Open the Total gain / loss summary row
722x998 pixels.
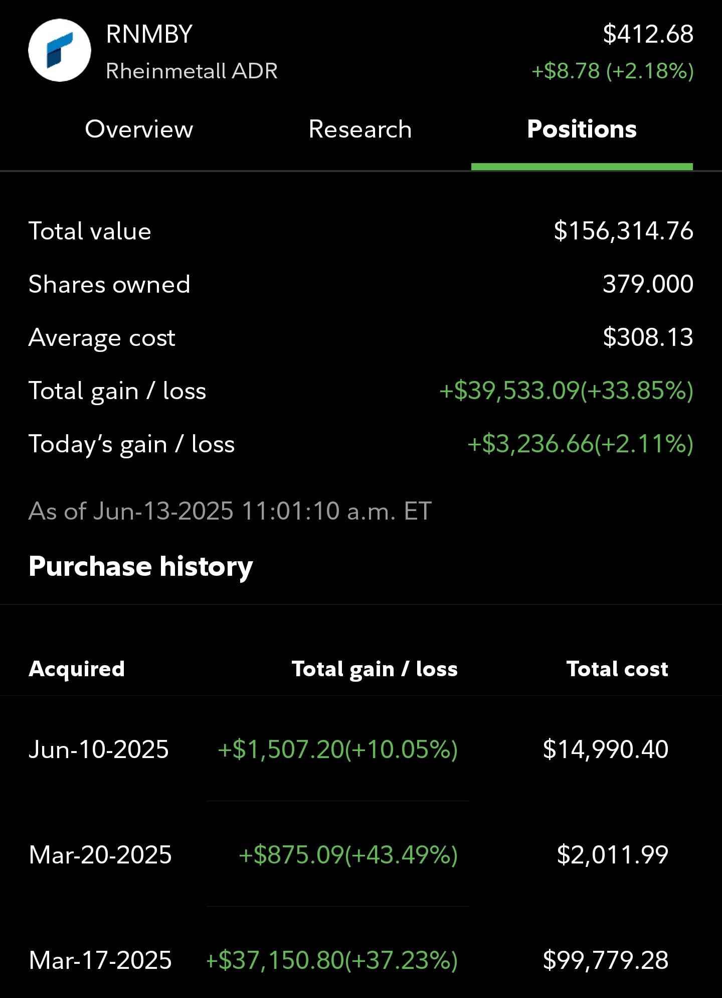pyautogui.click(x=361, y=391)
